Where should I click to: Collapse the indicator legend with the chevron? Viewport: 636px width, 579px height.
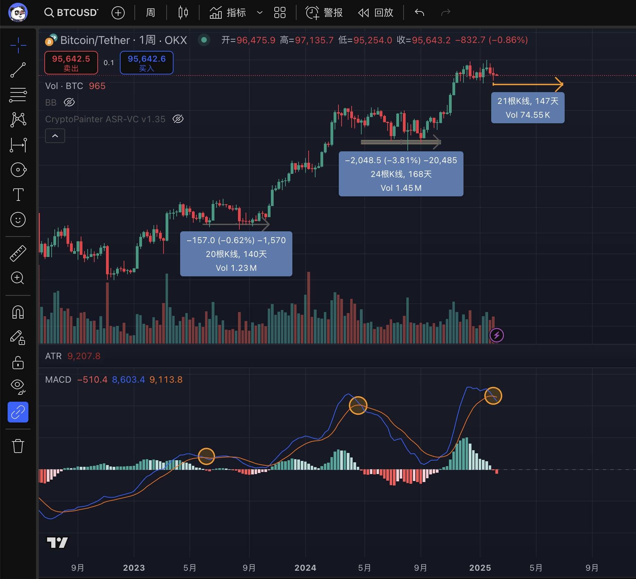[x=55, y=136]
